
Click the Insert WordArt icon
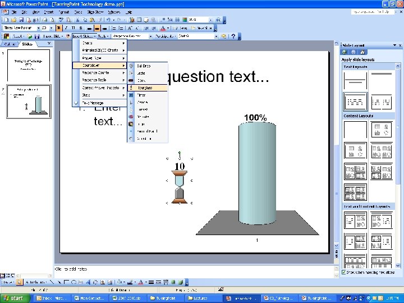point(88,282)
